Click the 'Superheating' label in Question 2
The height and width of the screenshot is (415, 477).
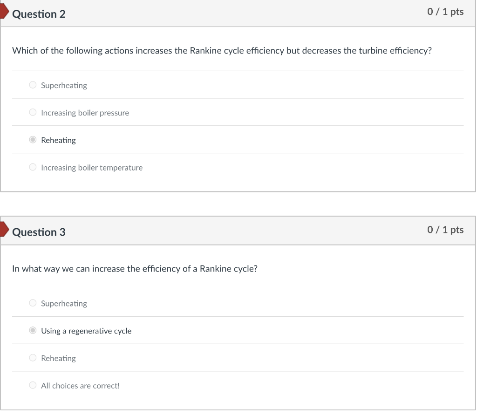(x=64, y=86)
